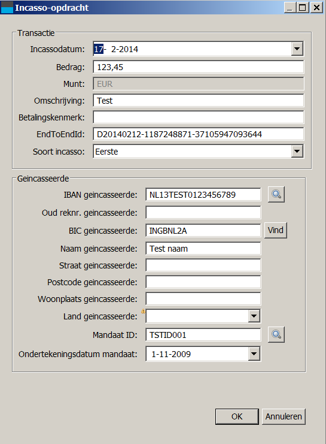This screenshot has width=326, height=444.
Task: Click into the Bedrag amount field
Action: (199, 67)
